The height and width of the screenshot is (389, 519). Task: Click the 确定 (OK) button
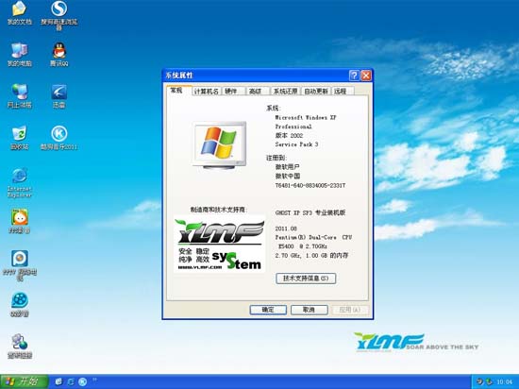tap(268, 310)
